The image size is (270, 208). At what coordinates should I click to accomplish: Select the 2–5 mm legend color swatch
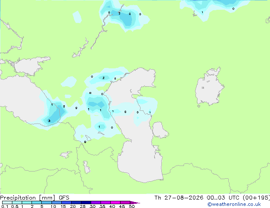[x=37, y=202]
